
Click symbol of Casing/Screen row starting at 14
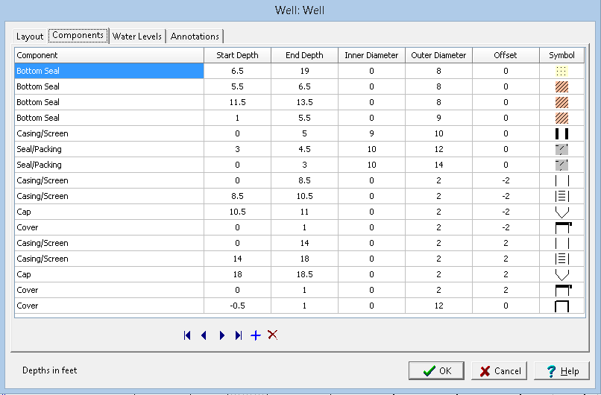pos(561,259)
